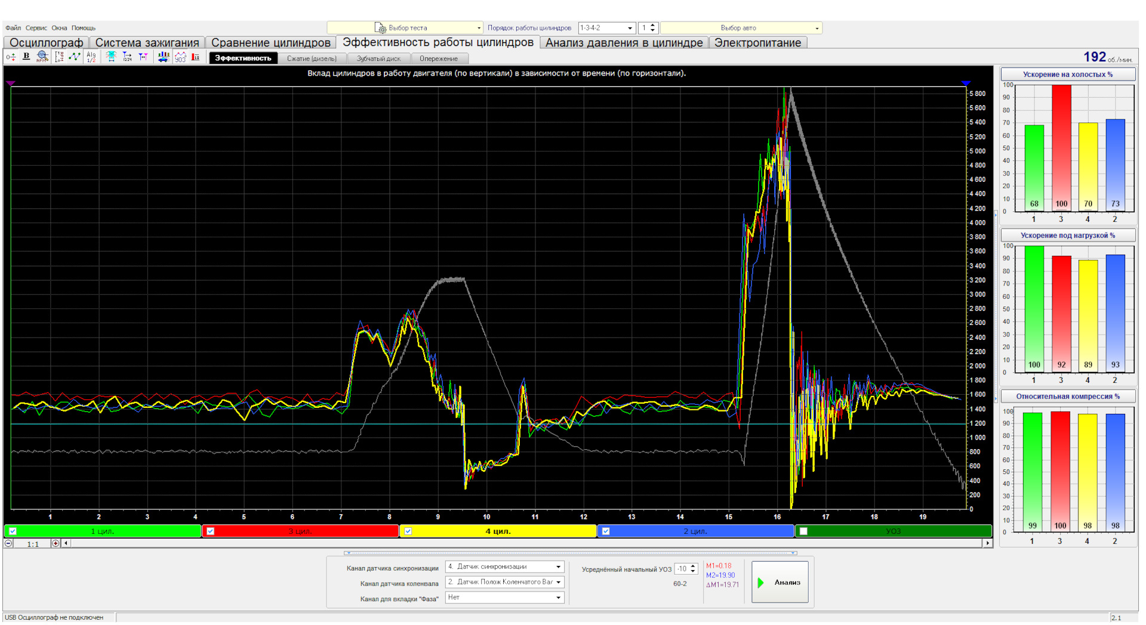This screenshot has width=1146, height=625.
Task: Switch to the 'Электропитание' tab
Action: (757, 43)
